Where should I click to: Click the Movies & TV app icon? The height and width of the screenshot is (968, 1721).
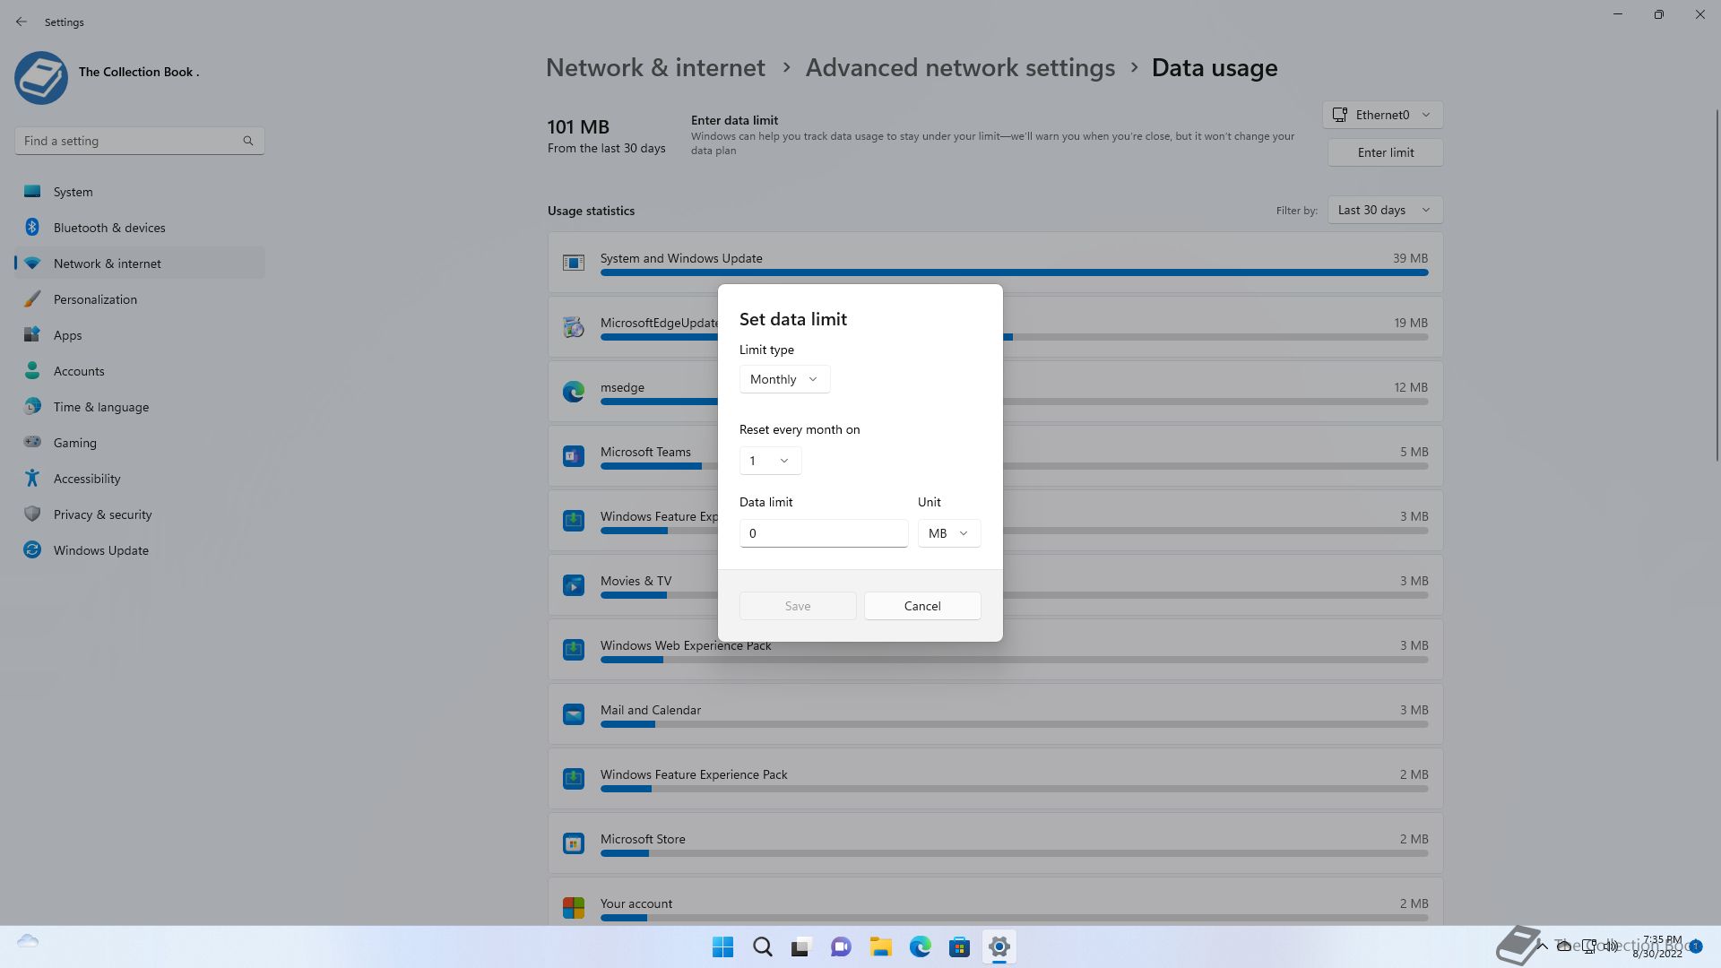[x=574, y=585]
